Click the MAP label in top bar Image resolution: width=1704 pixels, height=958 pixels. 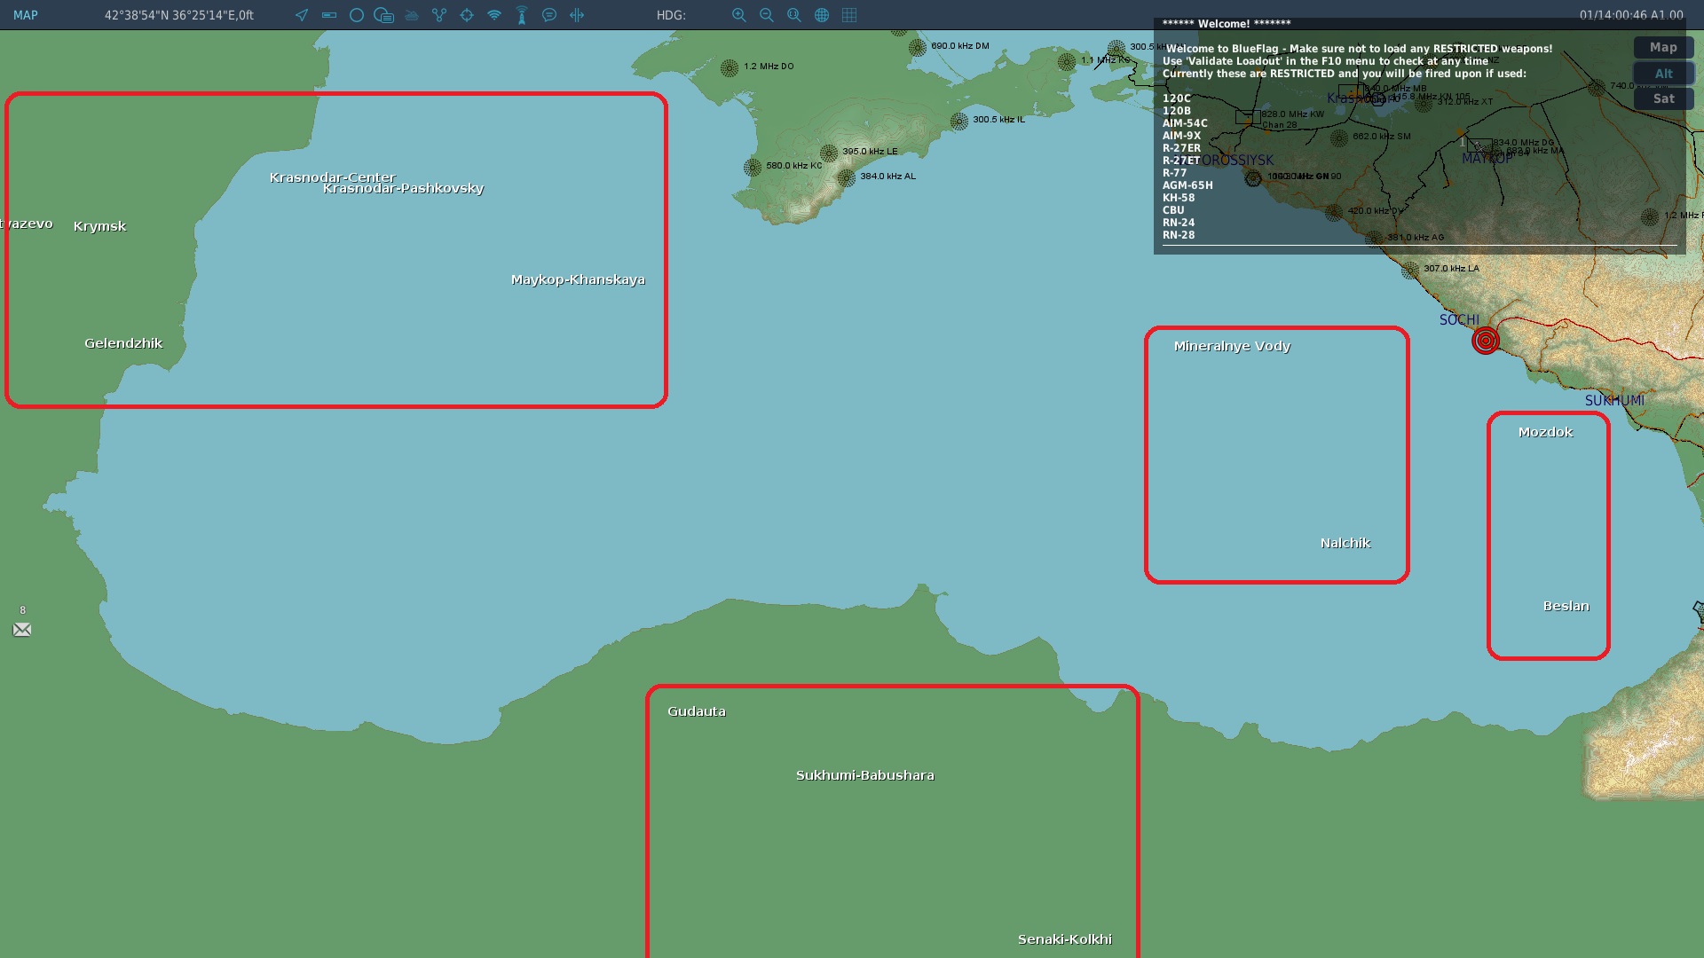[26, 15]
